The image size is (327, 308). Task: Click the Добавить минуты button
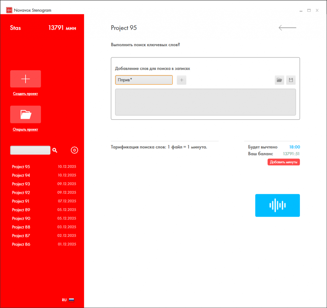pyautogui.click(x=284, y=162)
